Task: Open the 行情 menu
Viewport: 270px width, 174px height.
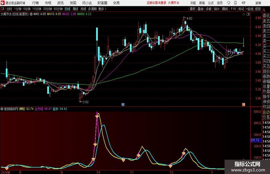Action: click(x=35, y=3)
